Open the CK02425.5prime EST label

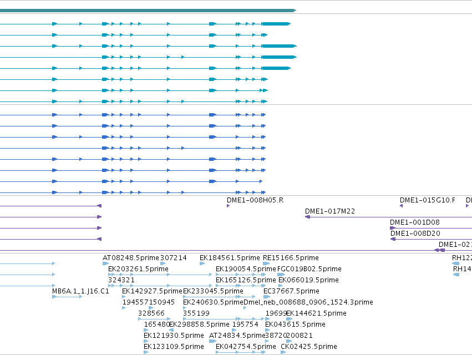tap(309, 347)
